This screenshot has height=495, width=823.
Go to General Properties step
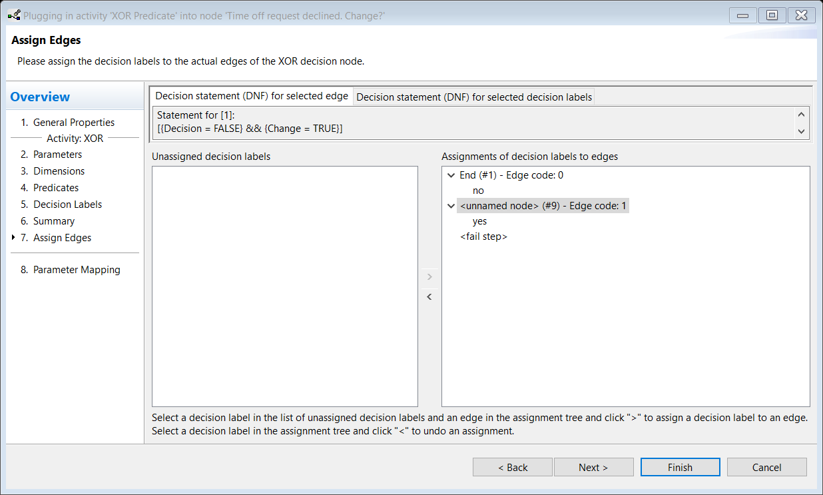[73, 123]
